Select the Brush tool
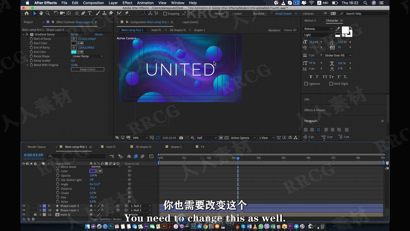The image size is (410, 231). [x=98, y=13]
